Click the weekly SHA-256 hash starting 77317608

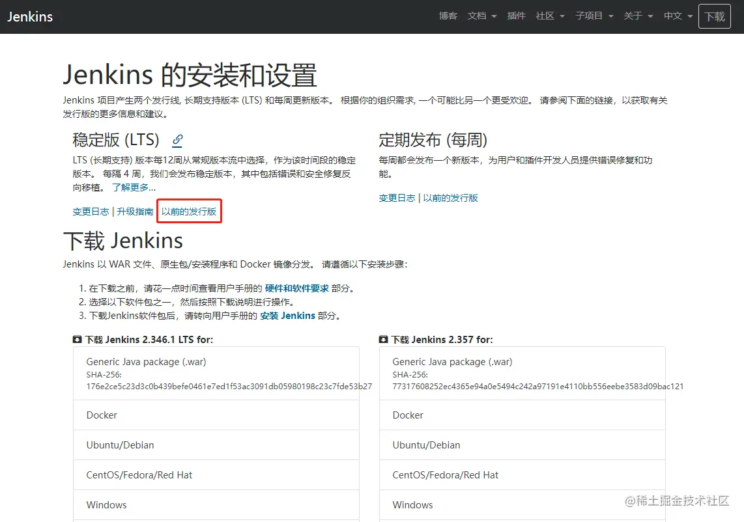[538, 387]
